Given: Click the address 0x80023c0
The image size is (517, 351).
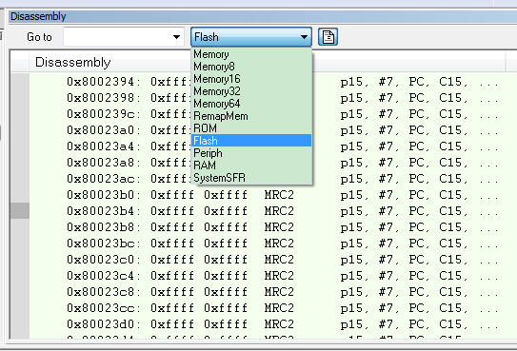Looking at the screenshot, I should tap(104, 260).
